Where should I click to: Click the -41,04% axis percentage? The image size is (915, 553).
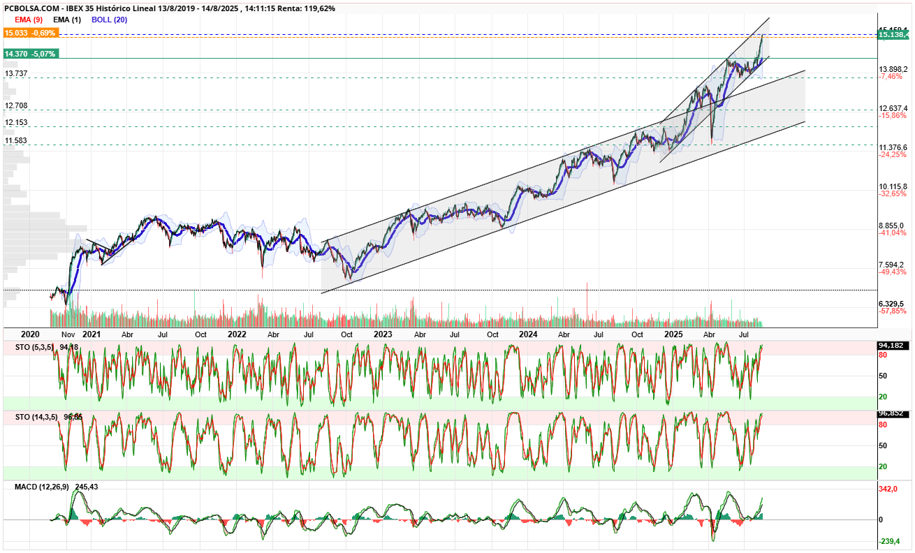pyautogui.click(x=893, y=233)
